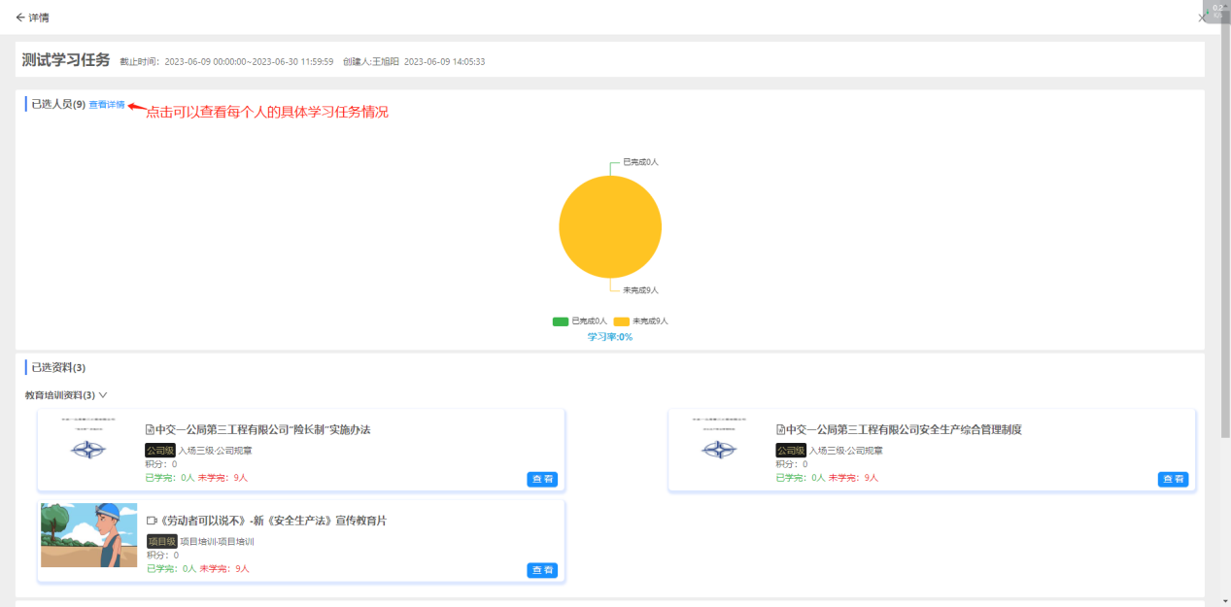1231x607 pixels.
Task: Open the cartoon worker video thumbnail
Action: click(88, 535)
